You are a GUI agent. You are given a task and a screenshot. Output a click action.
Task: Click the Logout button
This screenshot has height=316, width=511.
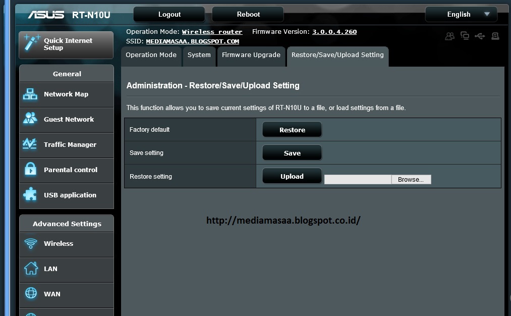(x=169, y=14)
